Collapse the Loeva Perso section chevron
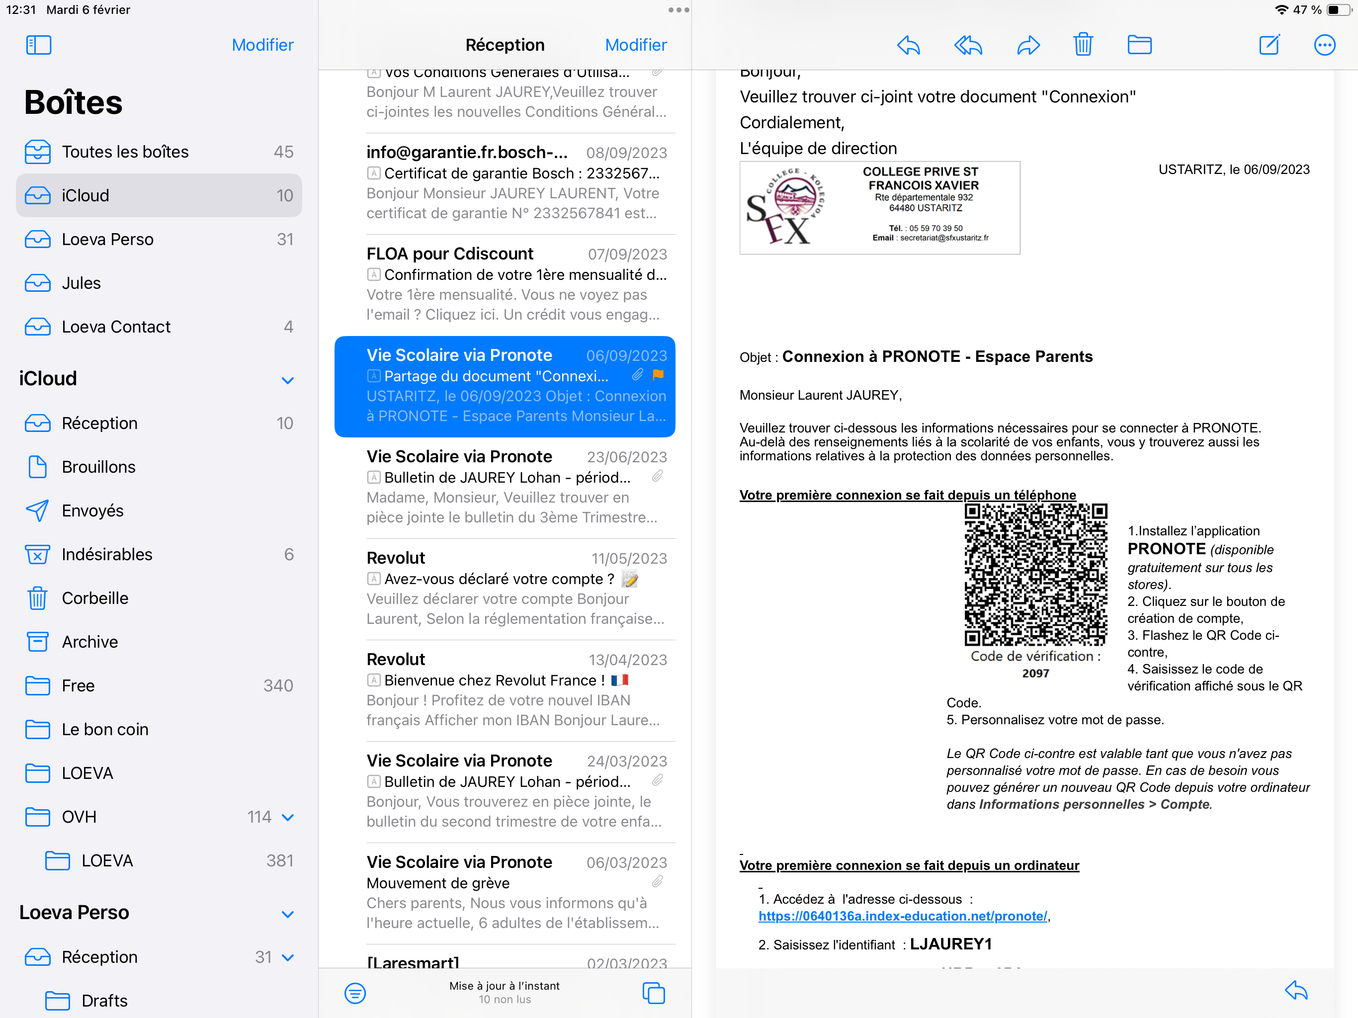 pyautogui.click(x=287, y=914)
